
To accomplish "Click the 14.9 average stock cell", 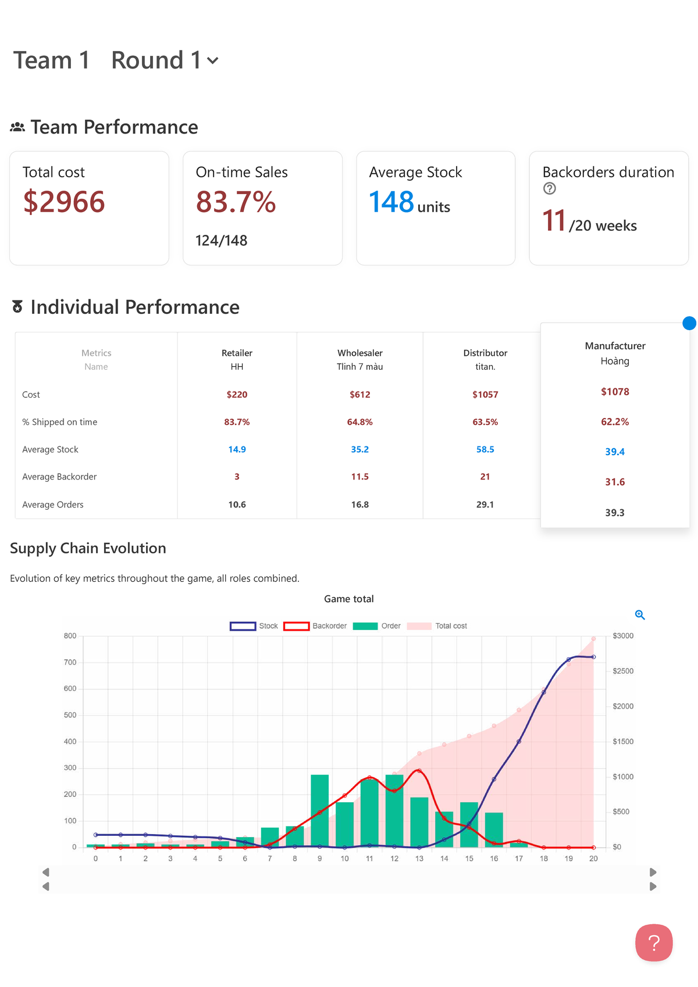I will click(x=237, y=449).
